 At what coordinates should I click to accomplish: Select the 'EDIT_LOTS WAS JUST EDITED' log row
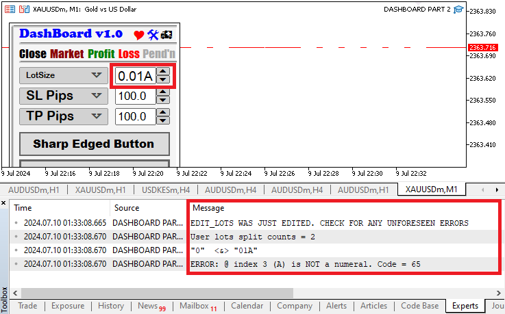(x=256, y=223)
